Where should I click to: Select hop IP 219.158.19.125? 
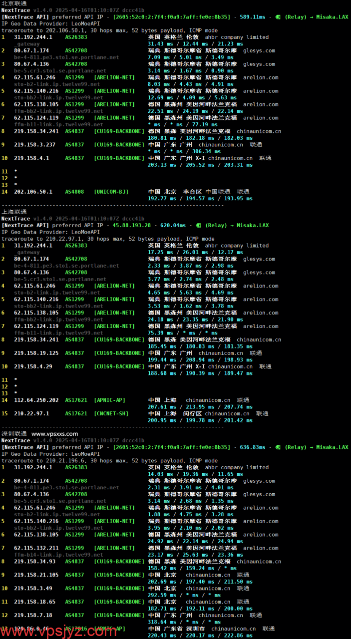(36, 353)
